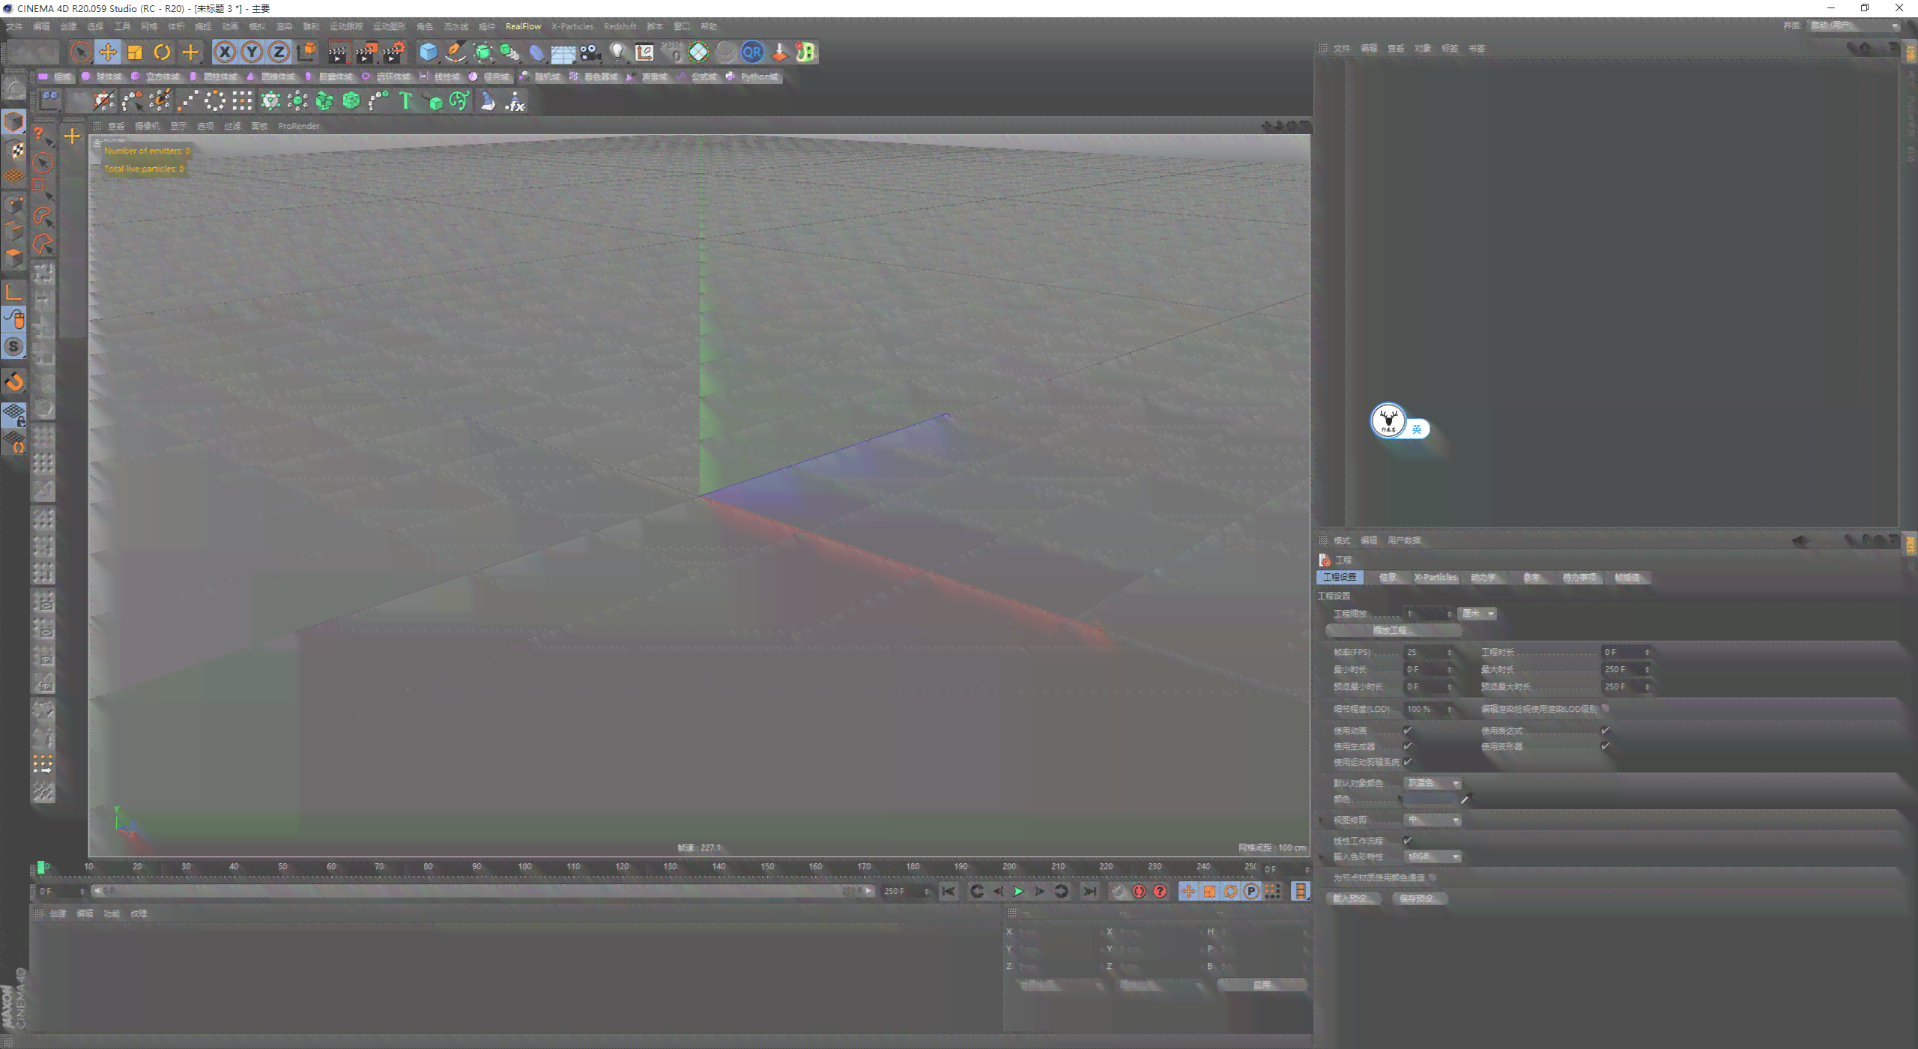Expand the 颜色 disclosure triangle
The image size is (1918, 1049).
1400,799
